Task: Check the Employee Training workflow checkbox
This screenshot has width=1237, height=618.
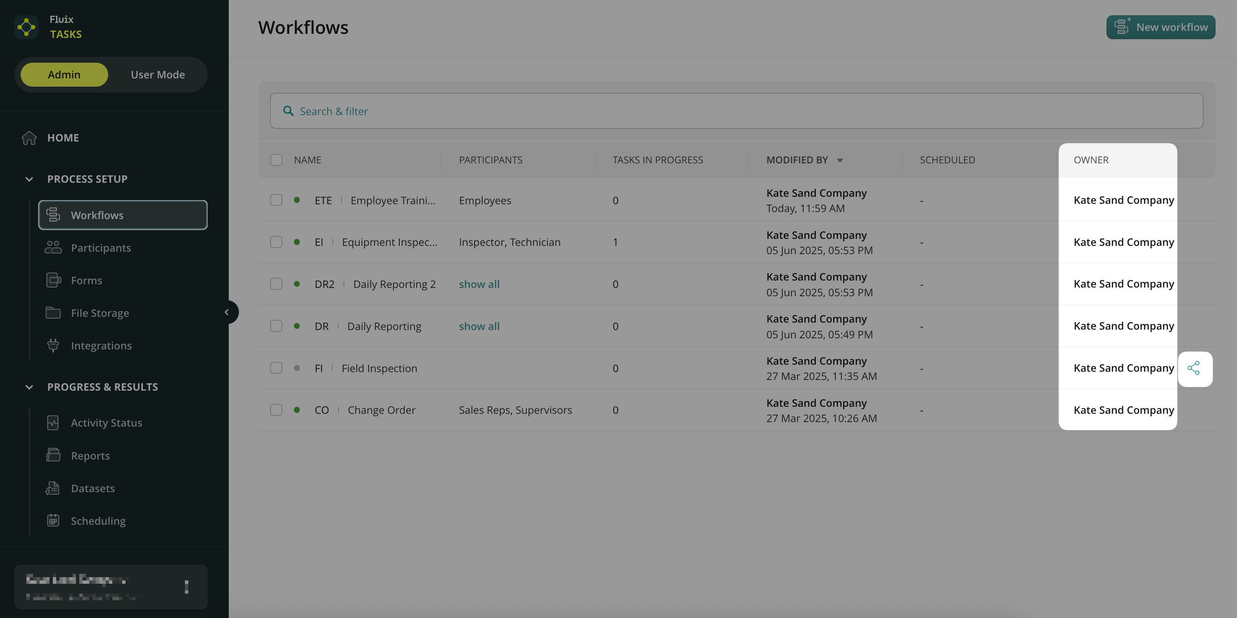Action: (276, 200)
